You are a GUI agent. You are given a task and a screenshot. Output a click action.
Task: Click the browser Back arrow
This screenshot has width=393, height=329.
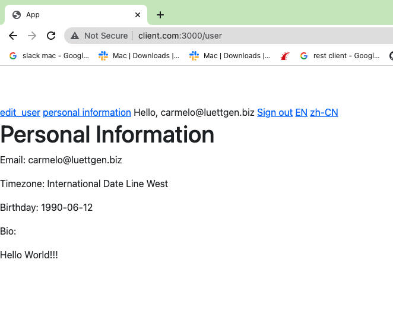(x=13, y=36)
